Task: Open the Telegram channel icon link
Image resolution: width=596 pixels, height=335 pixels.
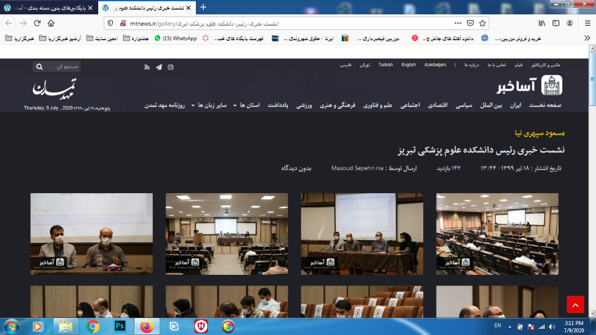Action: pos(159,67)
